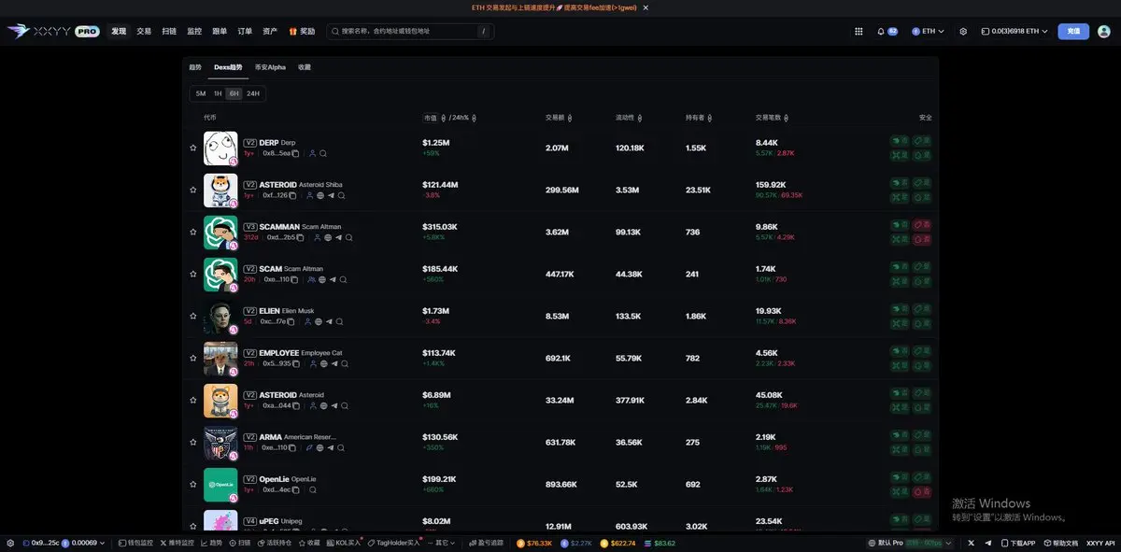The height and width of the screenshot is (552, 1121).
Task: Open SCAM token Telegram icon
Action: (333, 279)
